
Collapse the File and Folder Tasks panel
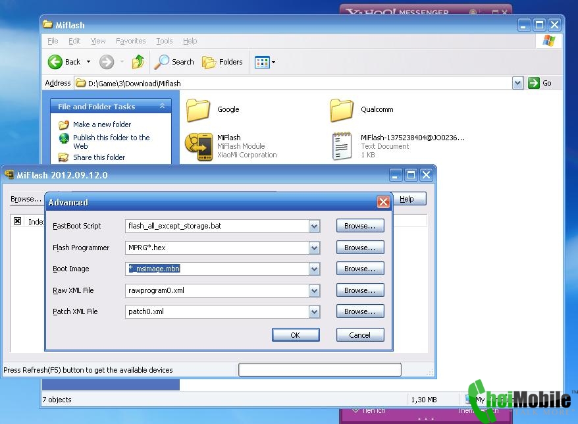(162, 106)
